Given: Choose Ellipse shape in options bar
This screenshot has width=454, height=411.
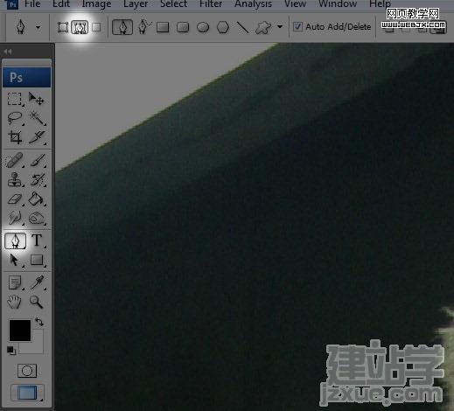Looking at the screenshot, I should [x=203, y=27].
